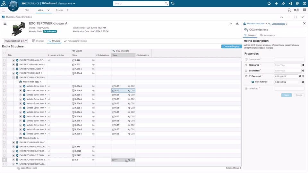
Task: Open the Definition tab in side panel
Action: click(x=250, y=35)
